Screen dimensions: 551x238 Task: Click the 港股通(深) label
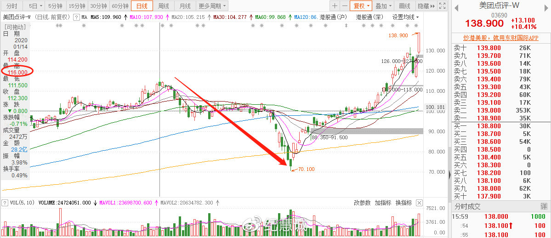point(369,17)
